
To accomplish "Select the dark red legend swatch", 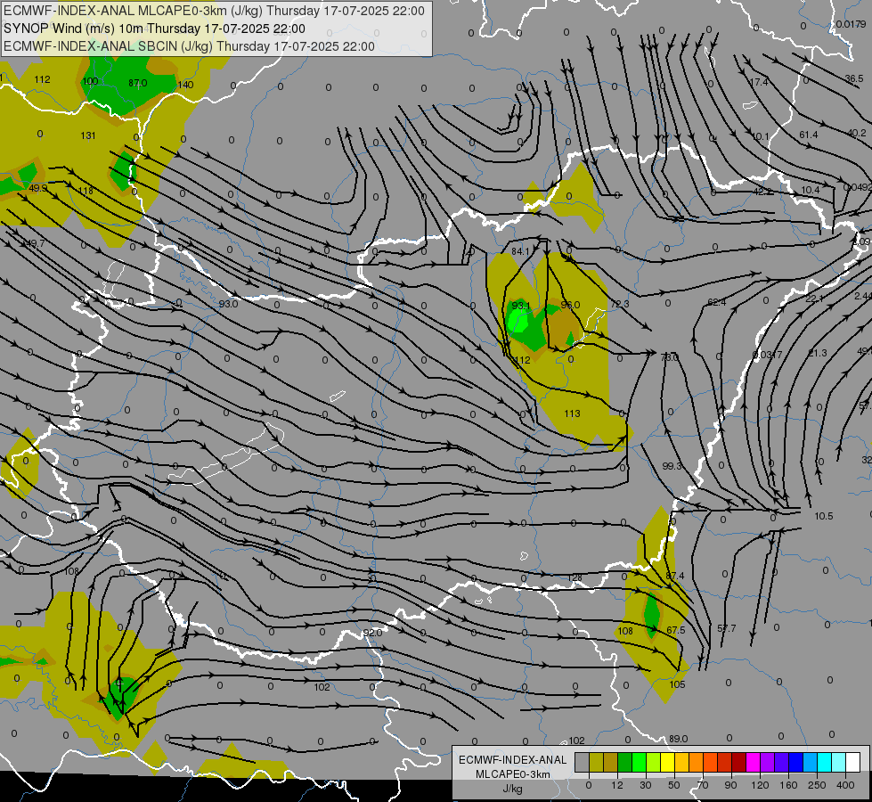I will click(739, 763).
